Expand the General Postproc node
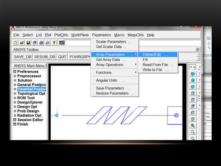Screen dimensions: 221x166 point(15,85)
